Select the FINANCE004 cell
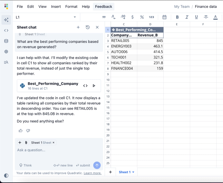223x183 pixels. point(124,69)
